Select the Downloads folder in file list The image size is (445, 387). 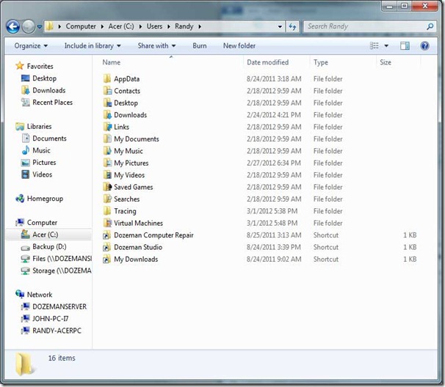coord(130,115)
